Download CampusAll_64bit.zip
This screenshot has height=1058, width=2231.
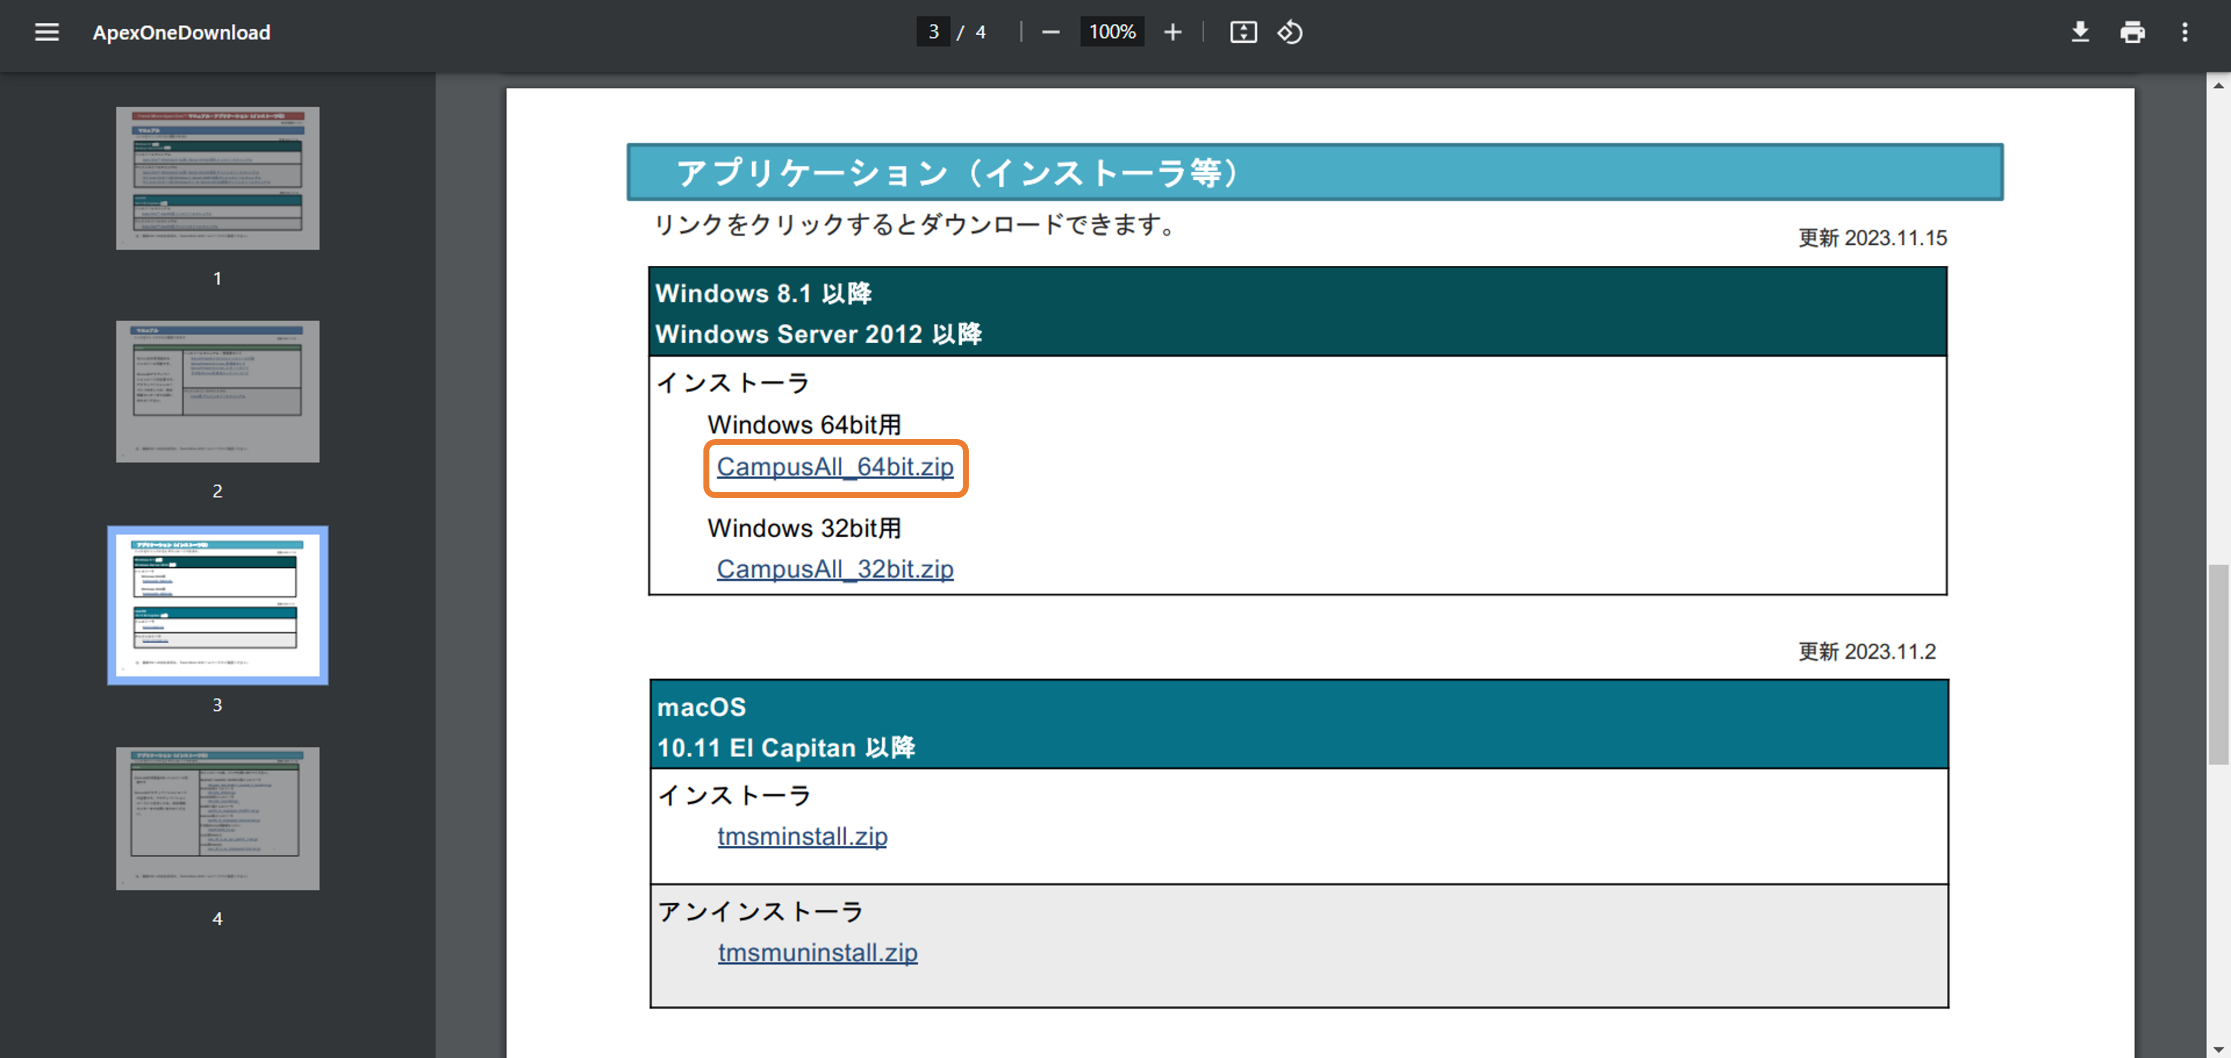click(x=835, y=467)
